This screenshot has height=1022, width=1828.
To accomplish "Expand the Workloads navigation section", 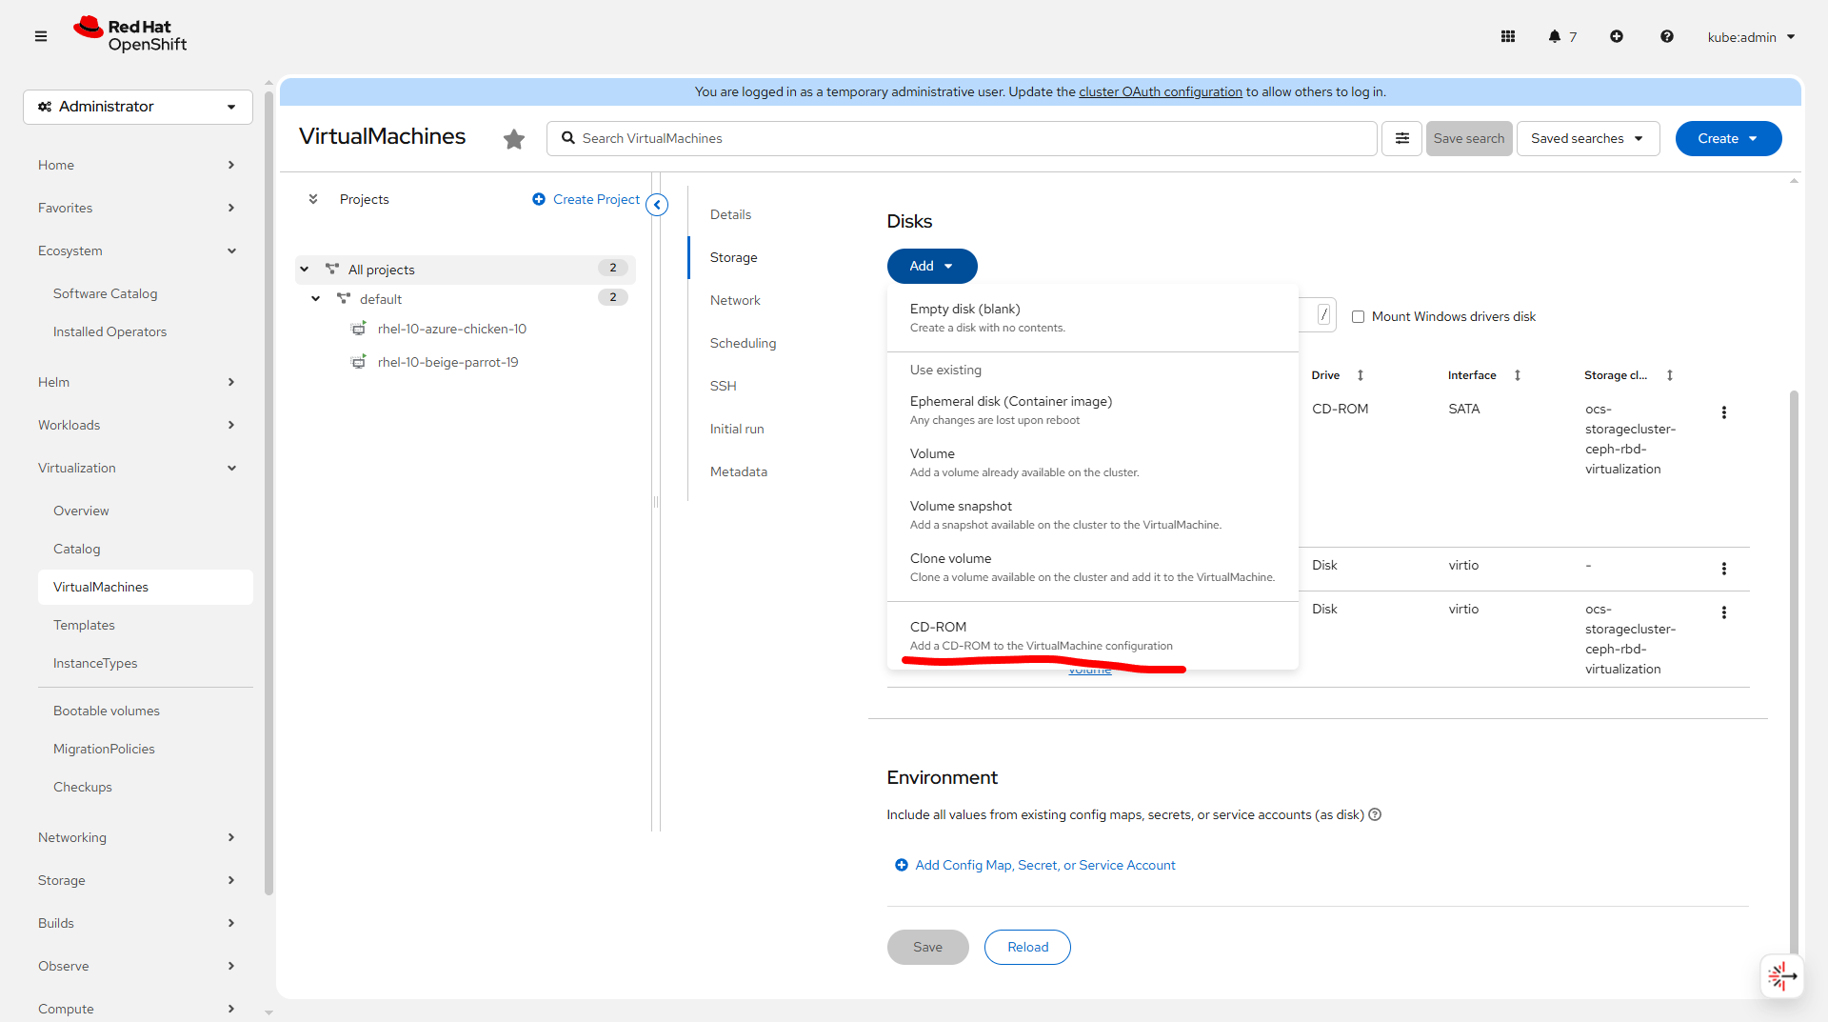I will 138,425.
